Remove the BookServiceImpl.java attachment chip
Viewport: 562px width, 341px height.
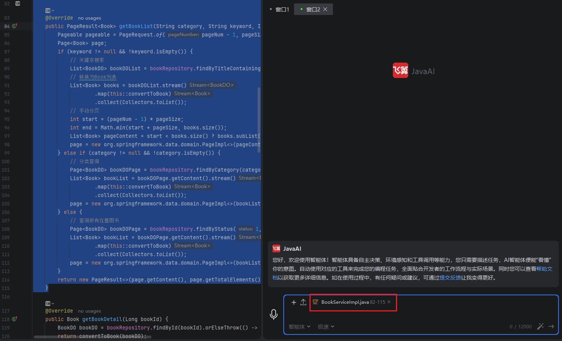[x=389, y=302]
